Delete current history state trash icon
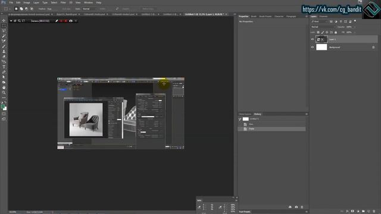The width and height of the screenshot is (381, 214). (x=302, y=207)
